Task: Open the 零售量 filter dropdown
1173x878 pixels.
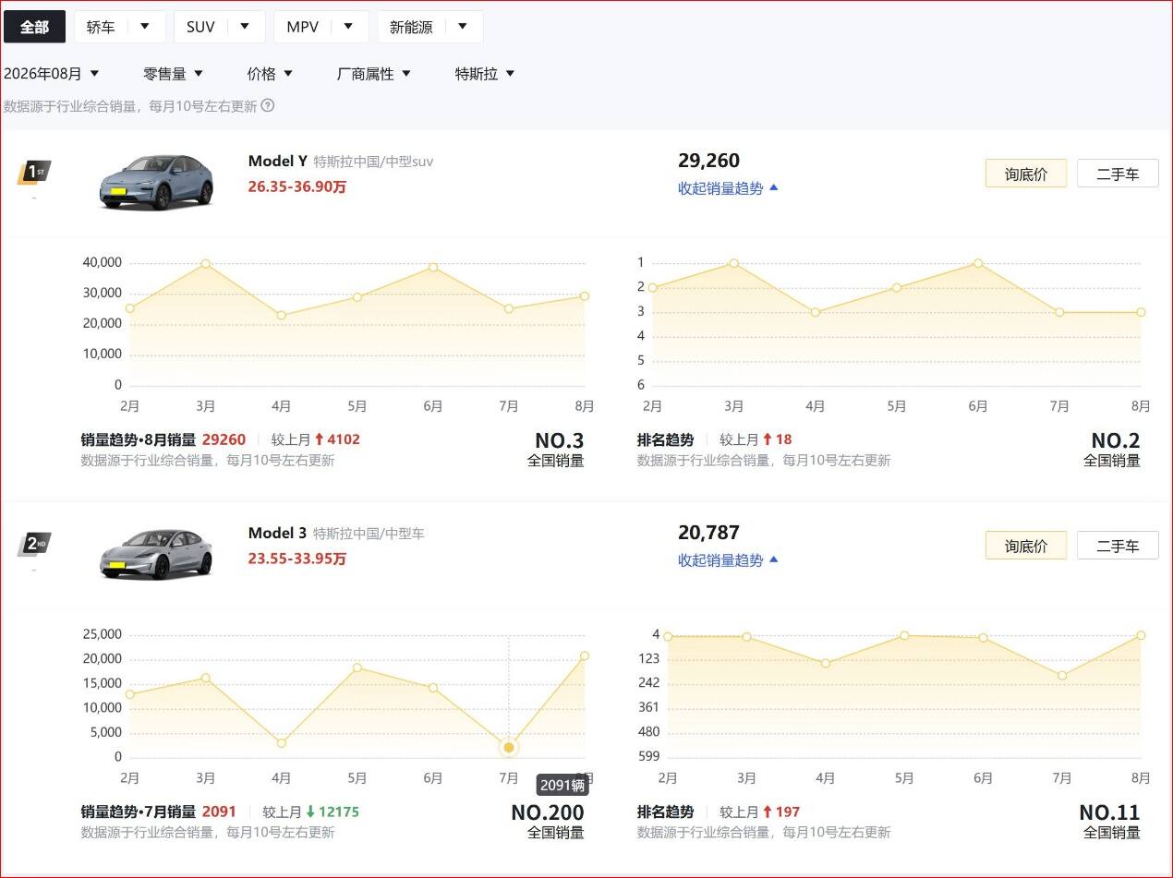Action: [x=174, y=74]
